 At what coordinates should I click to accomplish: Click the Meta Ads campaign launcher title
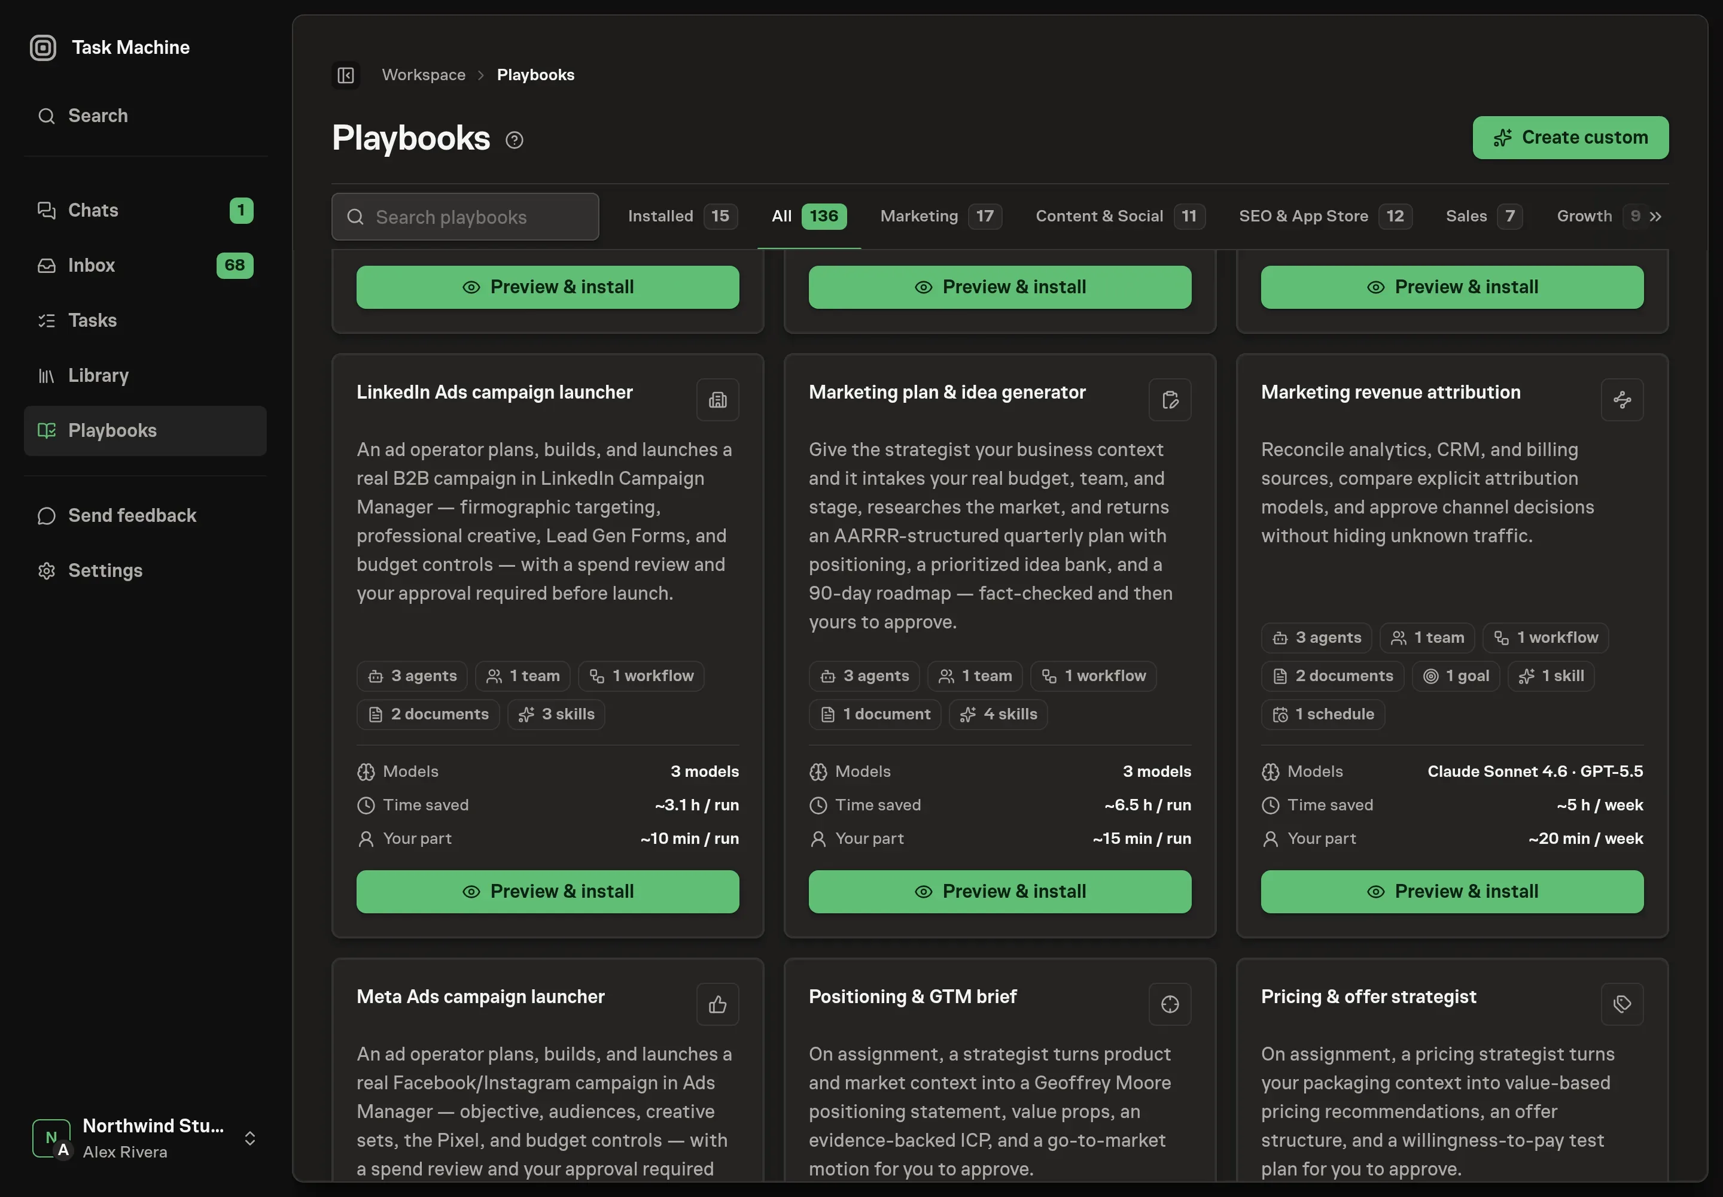[x=480, y=997]
